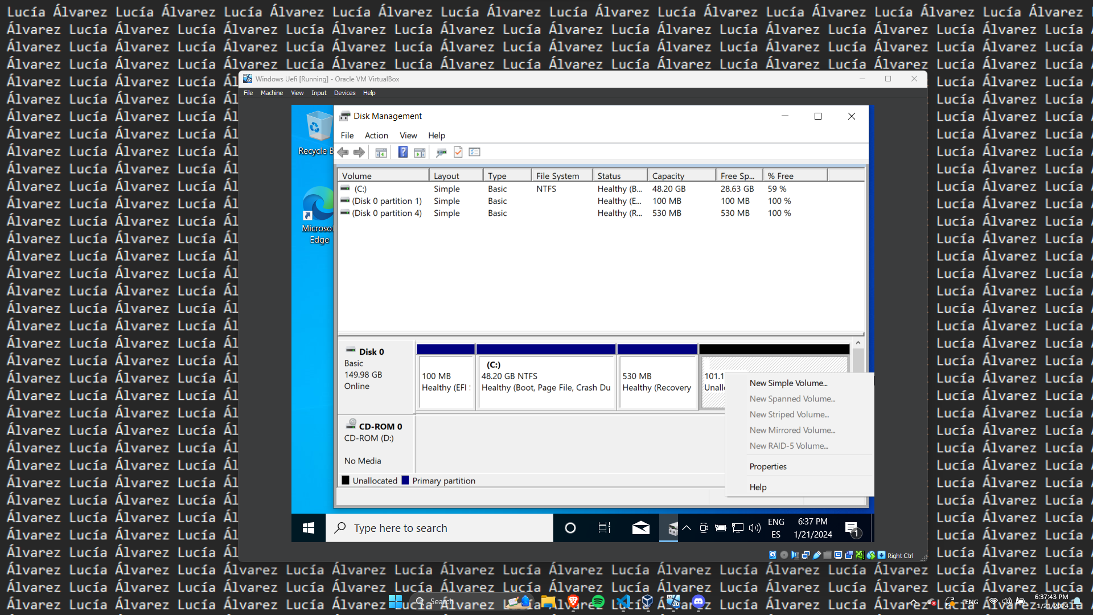
Task: Click the Task View taskbar icon
Action: click(x=604, y=528)
